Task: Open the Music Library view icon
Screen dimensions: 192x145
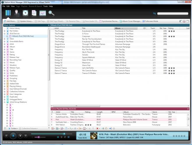Action: pos(8,13)
